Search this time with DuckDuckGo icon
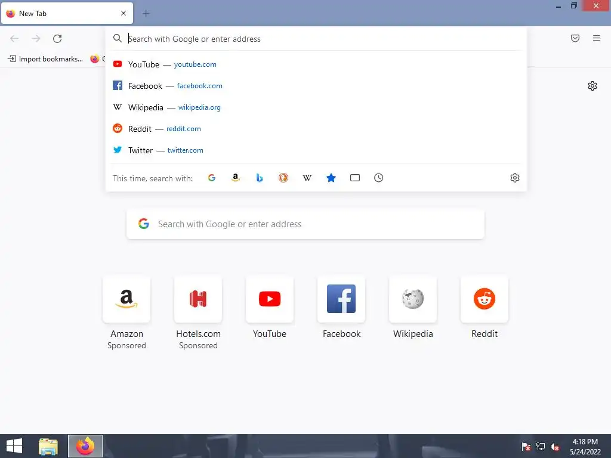Image resolution: width=611 pixels, height=458 pixels. click(283, 178)
